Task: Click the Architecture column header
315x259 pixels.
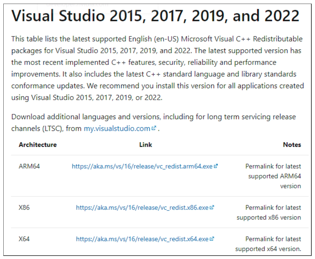Action: (x=38, y=145)
